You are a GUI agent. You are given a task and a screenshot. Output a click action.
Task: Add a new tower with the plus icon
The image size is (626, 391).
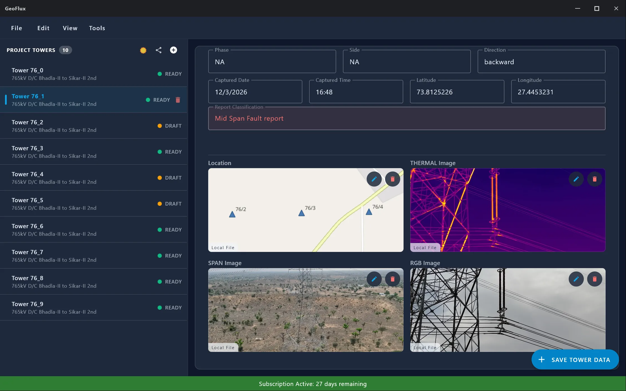pos(174,50)
